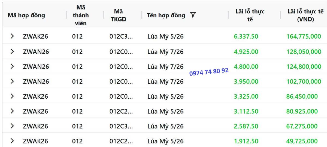Expand the row with profit 3,950.00

coord(12,81)
